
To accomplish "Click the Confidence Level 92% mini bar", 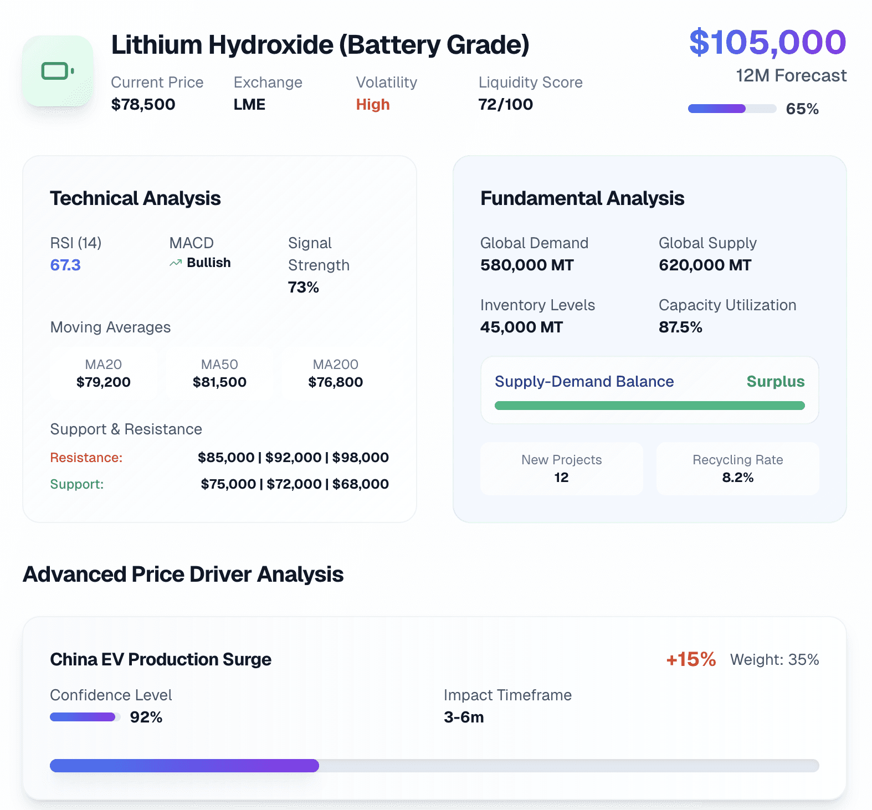I will [85, 717].
